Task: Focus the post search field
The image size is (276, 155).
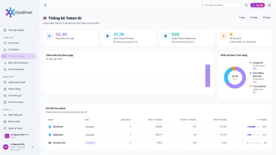Action: [220, 5]
